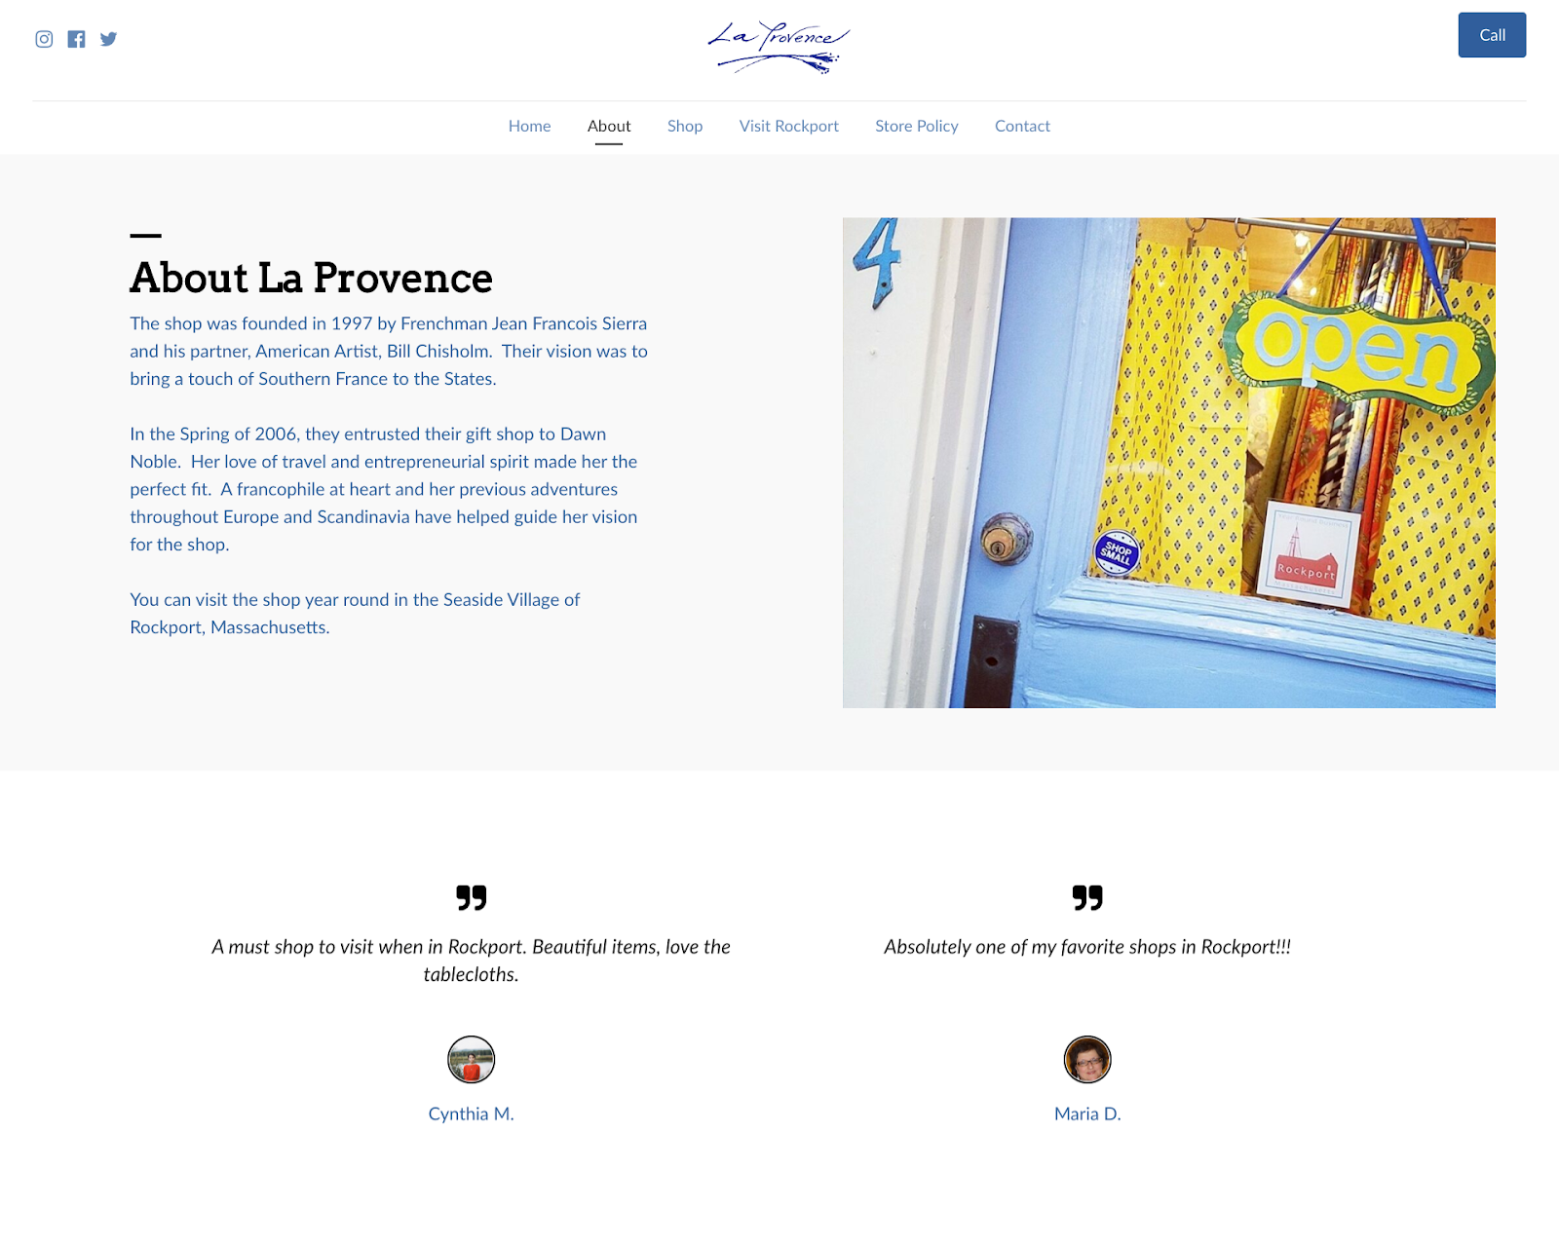Click the About La Provence heading

tap(311, 278)
